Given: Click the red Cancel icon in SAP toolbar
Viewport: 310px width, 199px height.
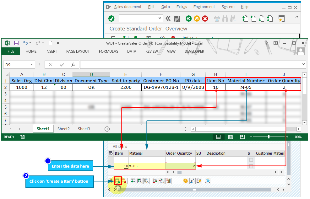Looking at the screenshot, I should (x=205, y=19).
